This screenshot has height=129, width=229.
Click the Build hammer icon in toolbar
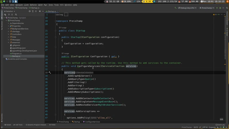[x=175, y=8]
